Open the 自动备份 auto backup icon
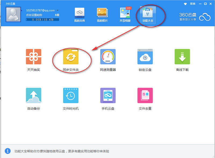Image resolution: width=215 pixels, height=158 pixels. [34, 96]
